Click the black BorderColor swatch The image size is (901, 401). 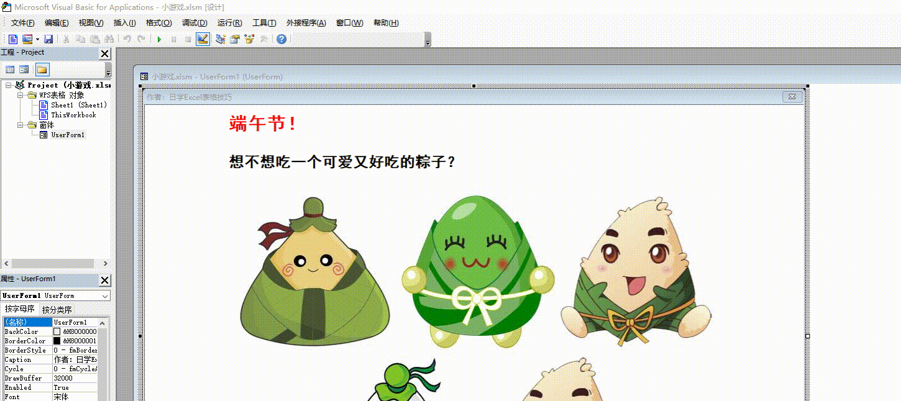(x=57, y=341)
